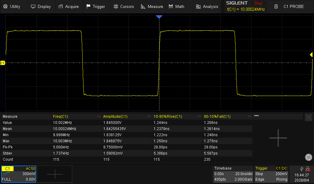This screenshot has width=314, height=184.
Task: Click the Pk-Pk row label
Action: tap(8, 147)
